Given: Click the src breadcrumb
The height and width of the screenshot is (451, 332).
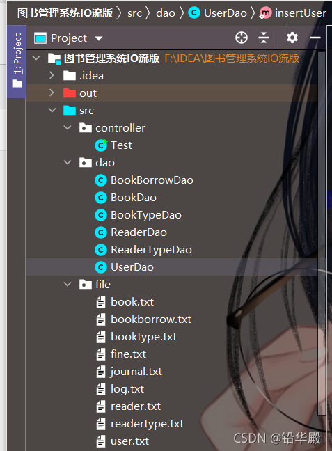Looking at the screenshot, I should tap(134, 13).
